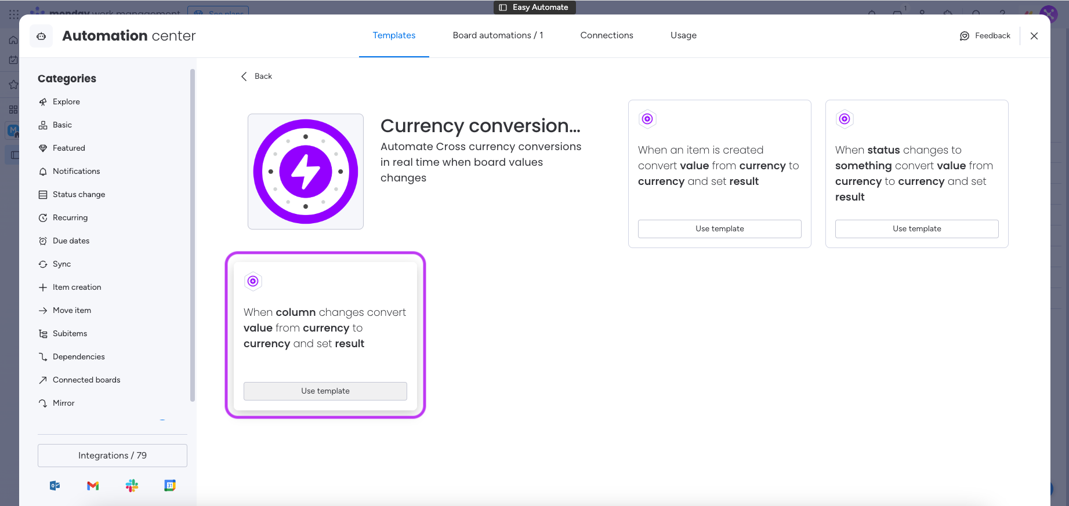Viewport: 1069px width, 506px height.
Task: Open the Connections tab
Action: click(x=607, y=35)
